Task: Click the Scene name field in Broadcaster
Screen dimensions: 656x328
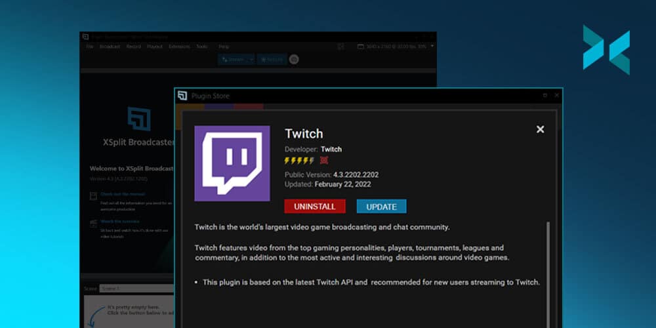Action: pyautogui.click(x=136, y=289)
